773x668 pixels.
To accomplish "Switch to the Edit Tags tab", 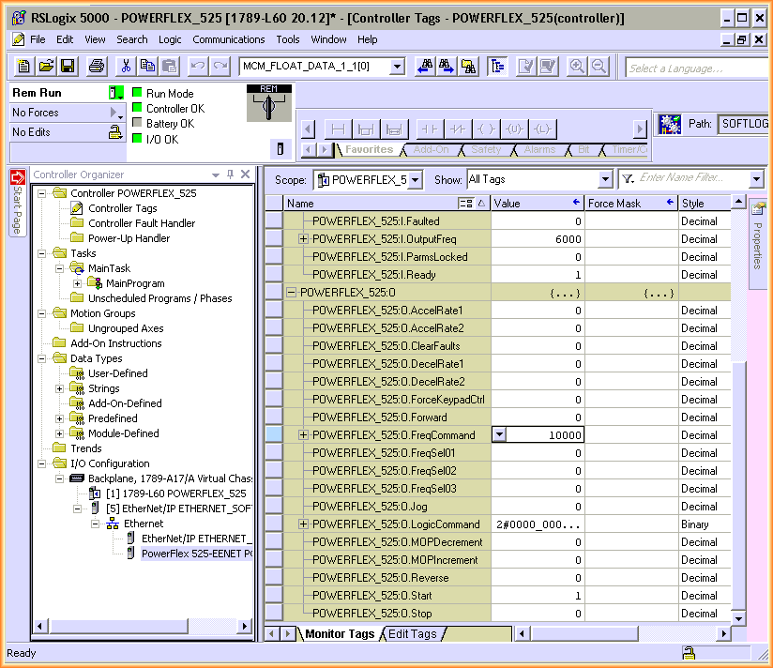I will coord(412,634).
